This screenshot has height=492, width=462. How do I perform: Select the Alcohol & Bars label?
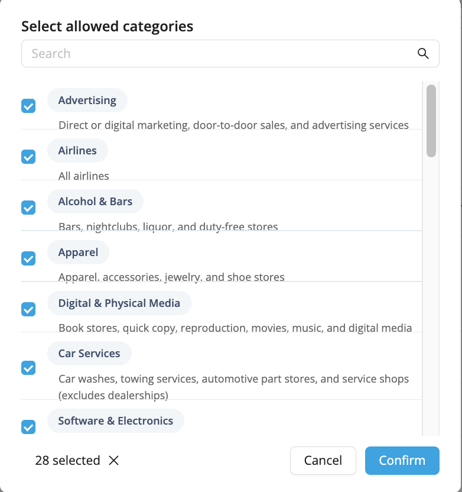95,201
